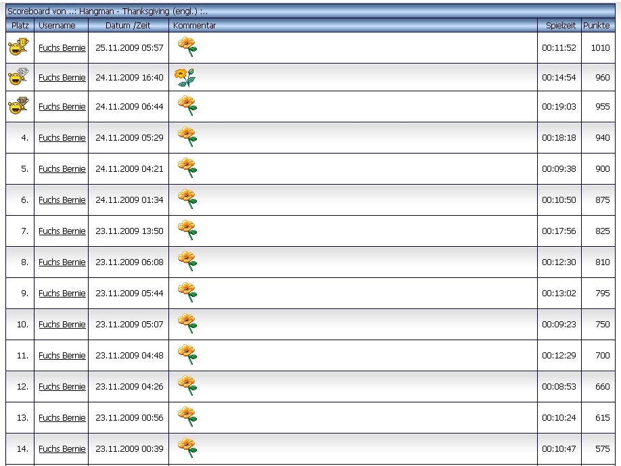The width and height of the screenshot is (621, 466).
Task: Open Fuchs Bernie profile in row 8
Action: point(62,262)
